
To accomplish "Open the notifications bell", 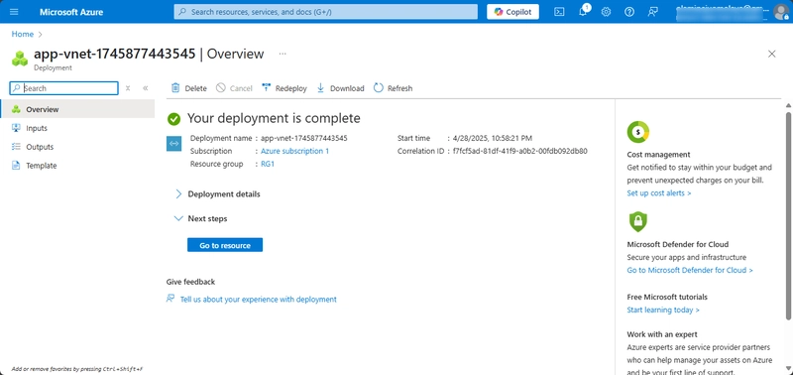I will (x=583, y=12).
